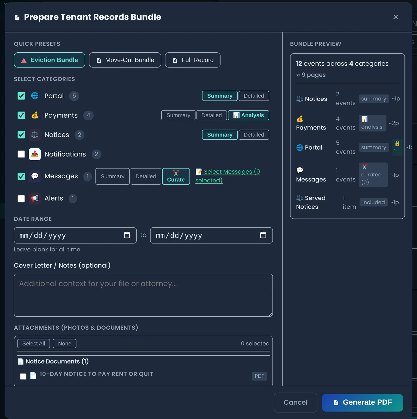Click the globe icon next to Portal category
417x419 pixels.
click(x=35, y=96)
